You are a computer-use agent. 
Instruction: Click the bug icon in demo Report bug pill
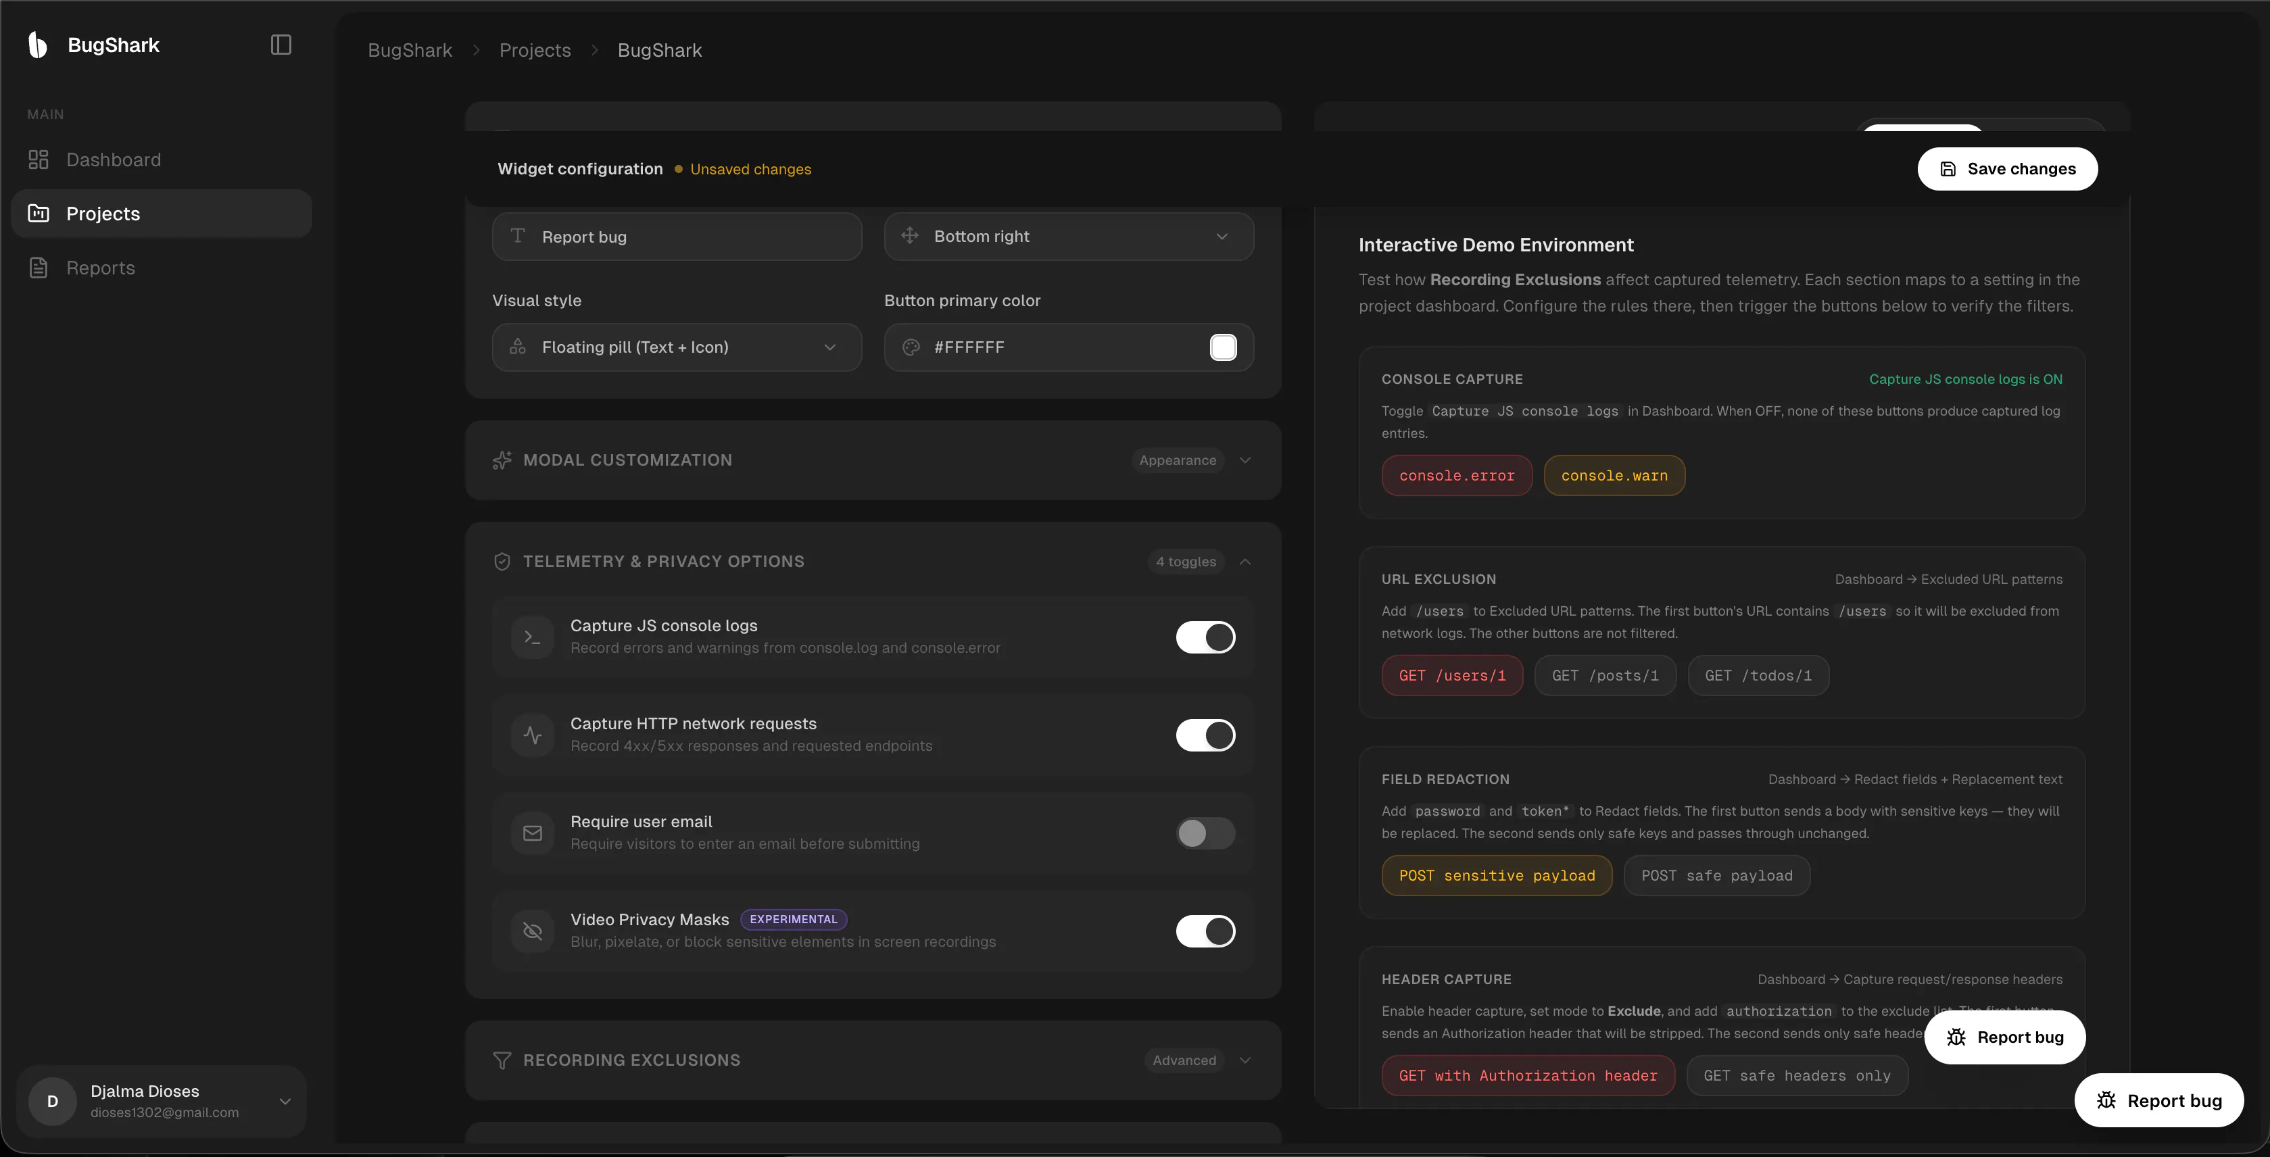coord(1956,1037)
